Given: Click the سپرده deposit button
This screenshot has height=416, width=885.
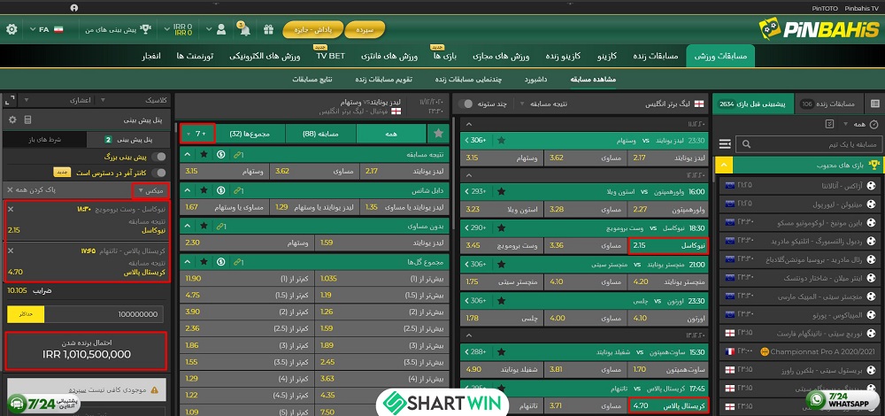Looking at the screenshot, I should click(x=365, y=29).
